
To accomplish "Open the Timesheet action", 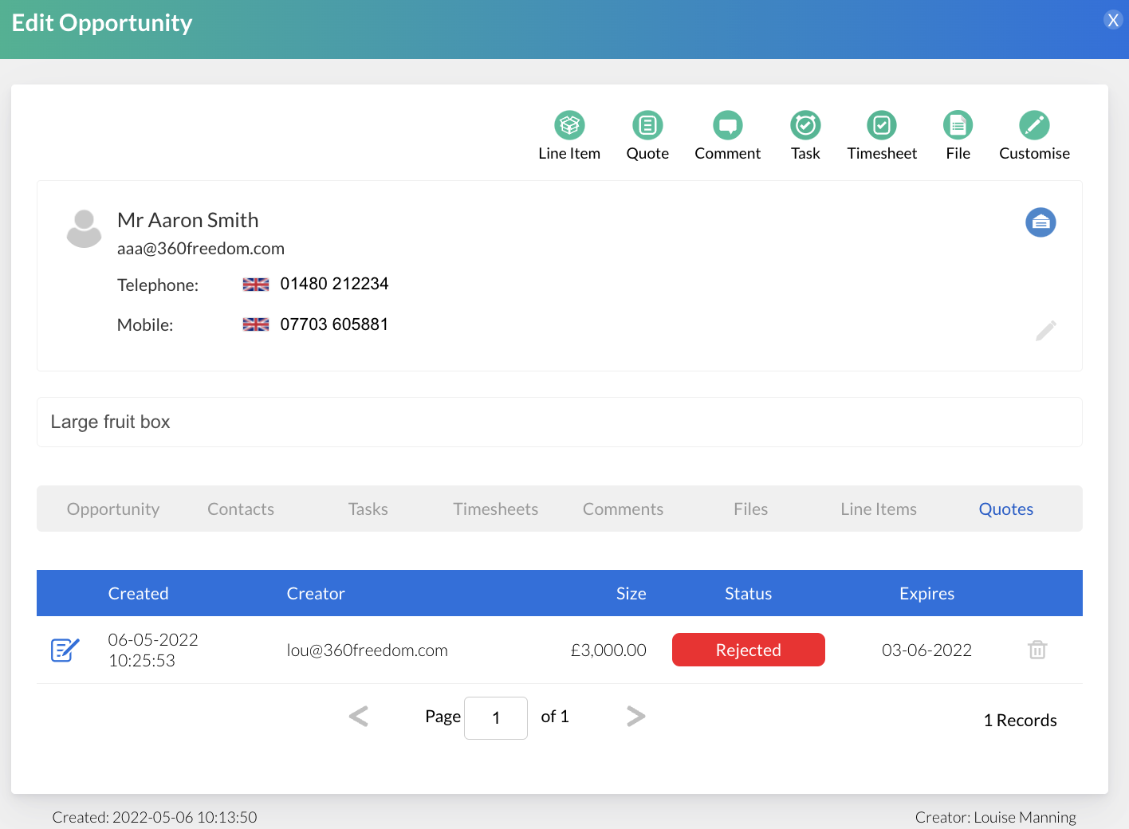I will point(882,126).
